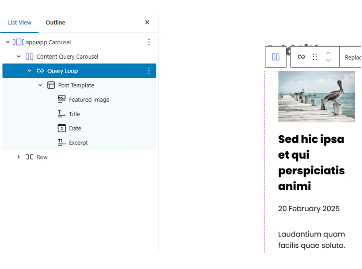Collapse the appiapp Carousel tree item

pos(8,42)
